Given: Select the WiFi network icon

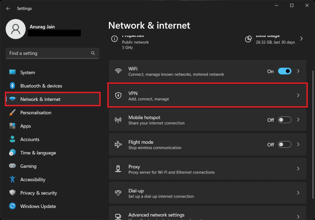Looking at the screenshot, I should point(118,71).
